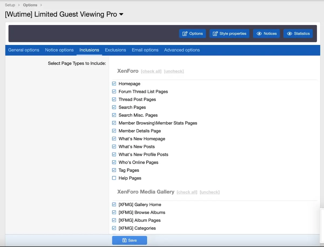324x247 pixels.
Task: Open the Statistics eye icon button
Action: coord(298,34)
